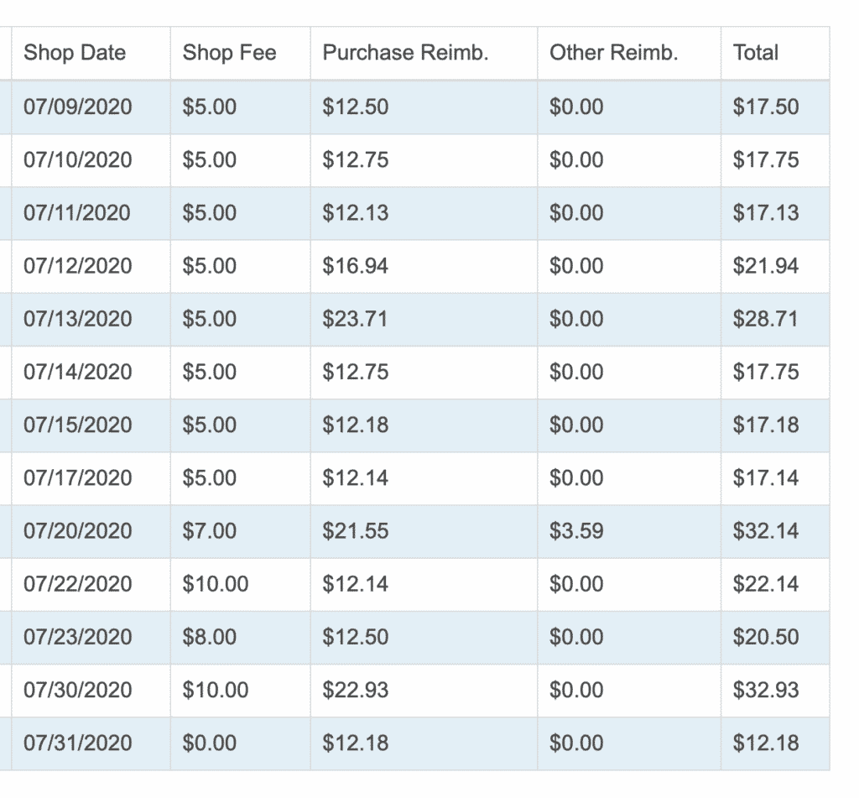This screenshot has width=859, height=798.
Task: Pick the $12.50 purchase reimbursement on 07/09/2020
Action: pos(356,107)
